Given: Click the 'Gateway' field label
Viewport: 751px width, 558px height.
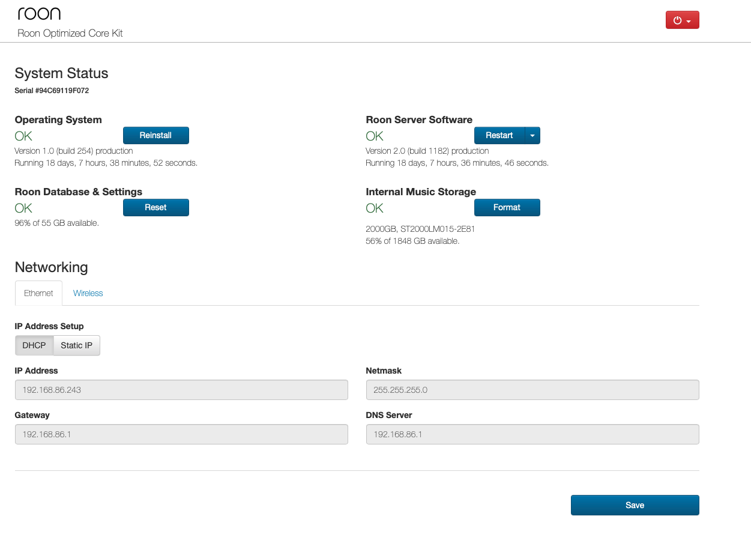Looking at the screenshot, I should coord(32,415).
